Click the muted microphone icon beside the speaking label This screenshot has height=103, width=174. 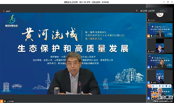[137, 11]
